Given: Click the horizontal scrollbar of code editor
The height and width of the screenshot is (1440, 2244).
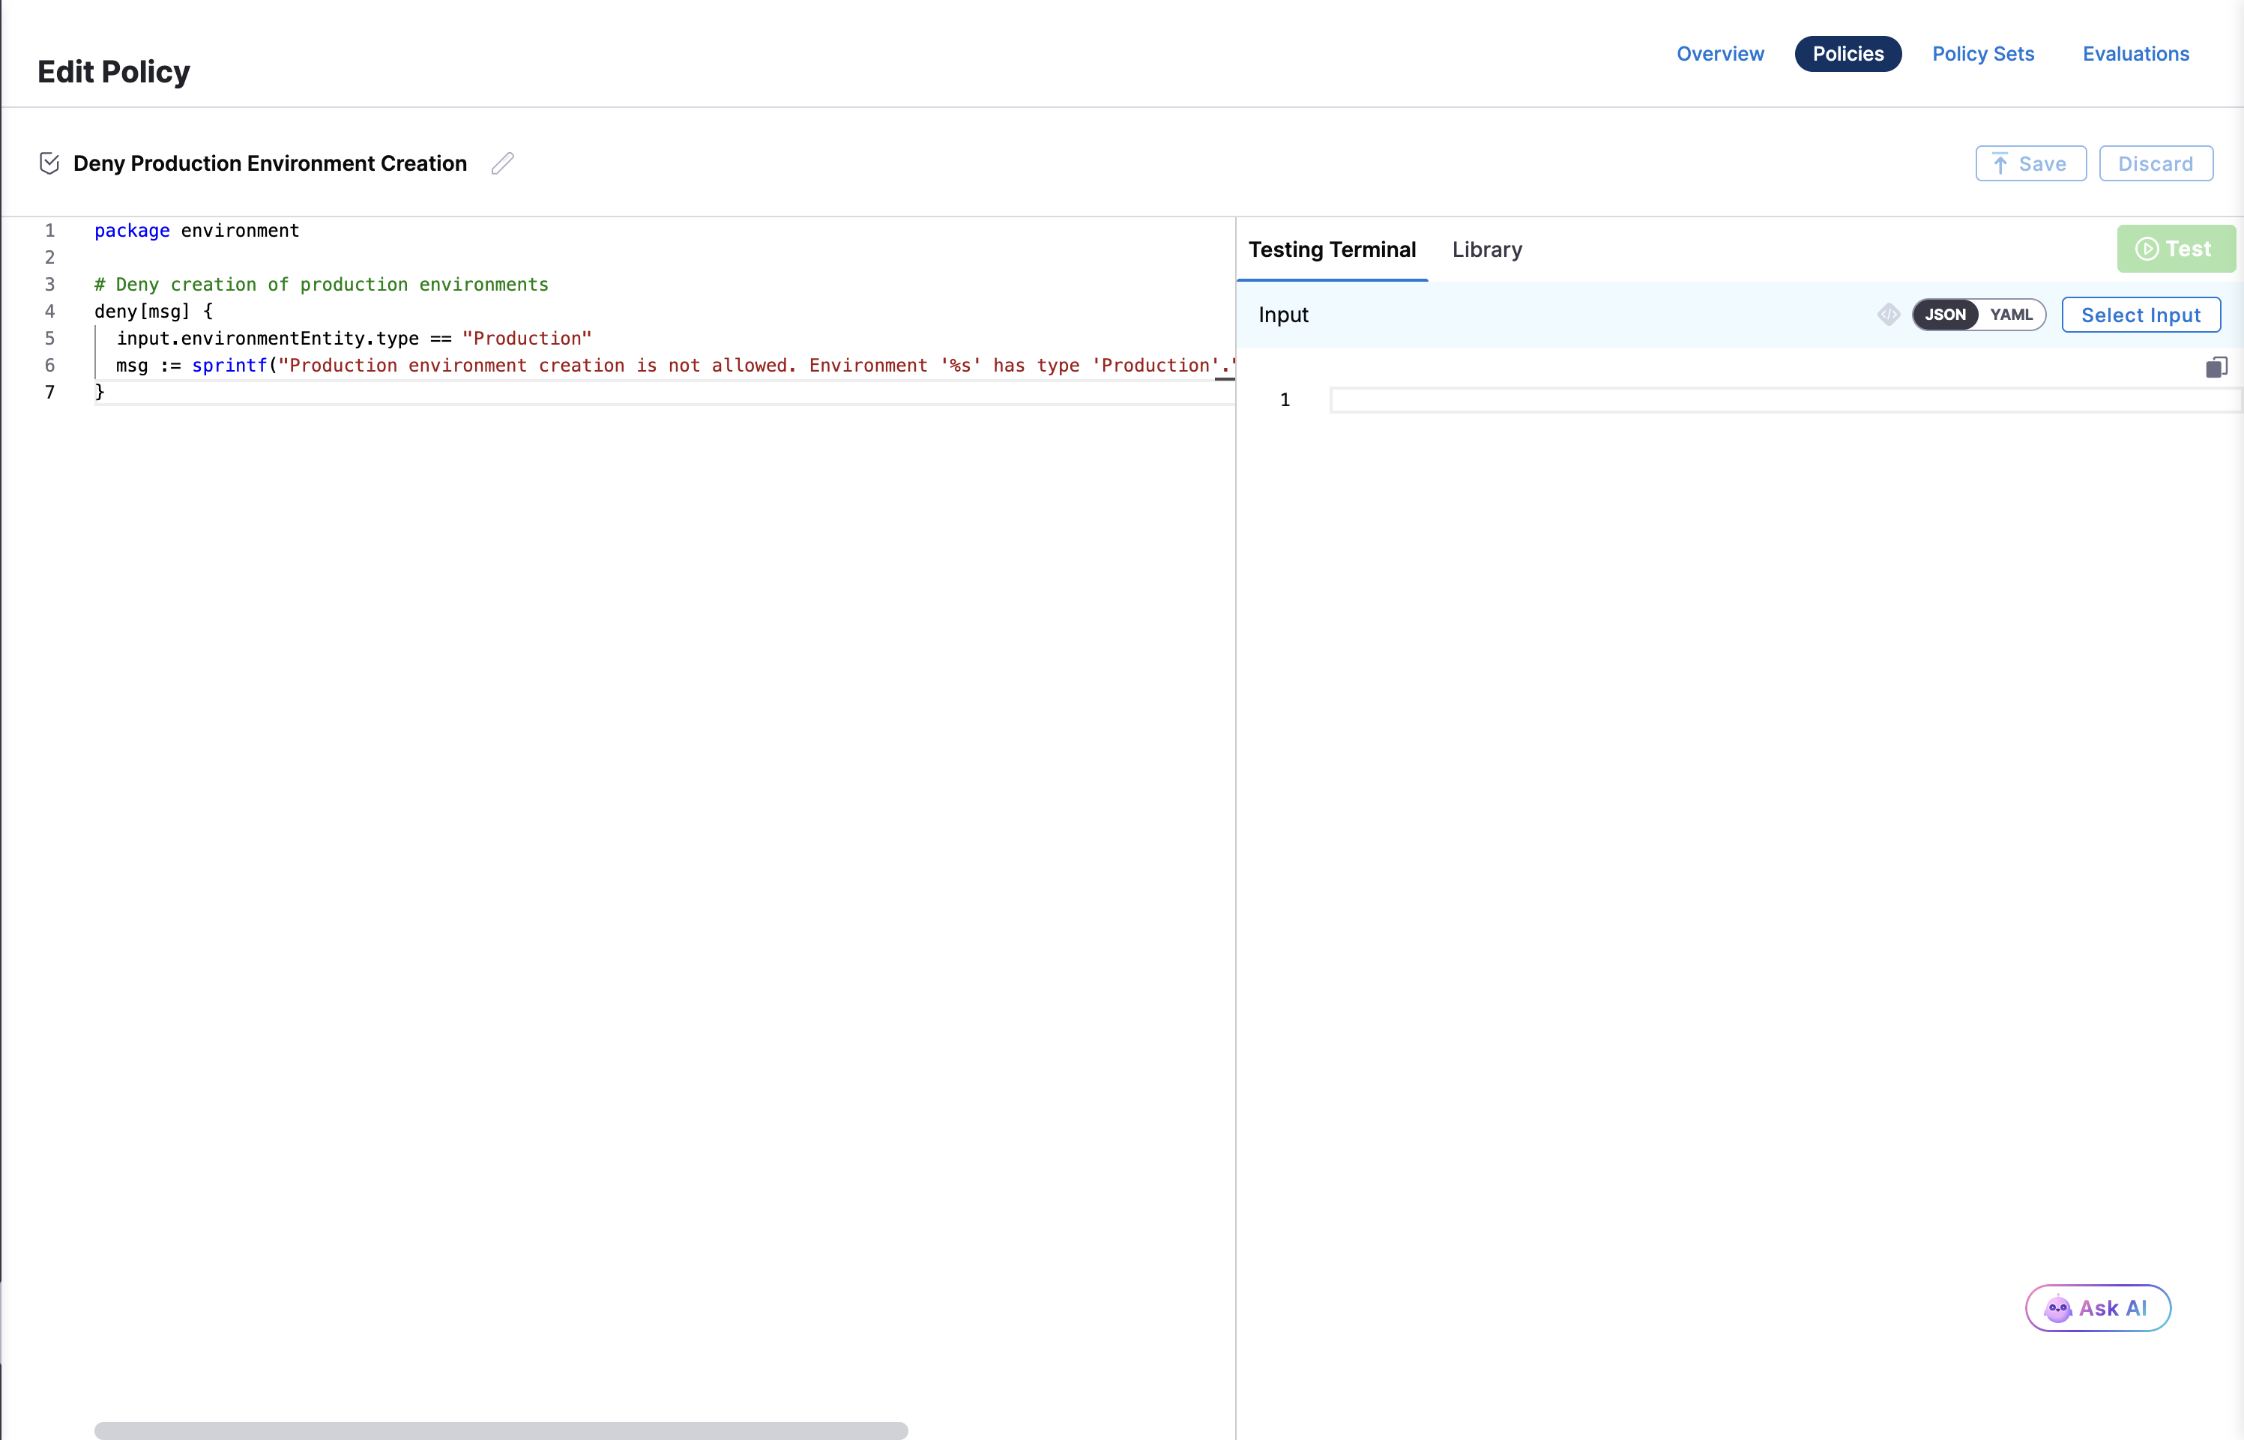Looking at the screenshot, I should point(501,1431).
